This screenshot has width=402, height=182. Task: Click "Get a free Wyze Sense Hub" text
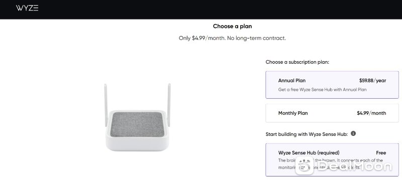click(304, 90)
